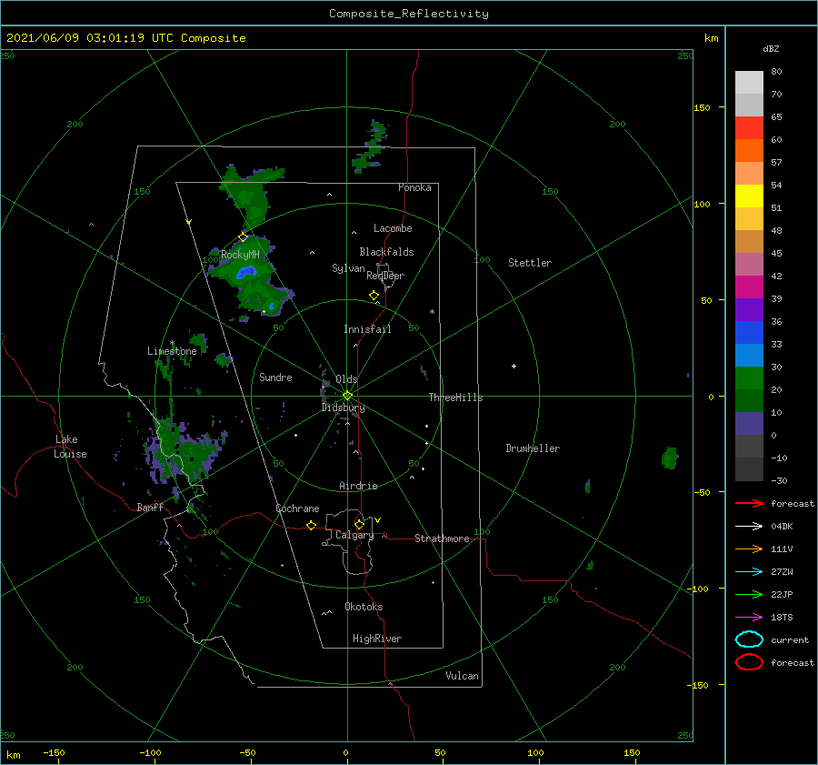Click the cyan 'current' ellipse legend symbol
The image size is (818, 765).
(x=749, y=639)
